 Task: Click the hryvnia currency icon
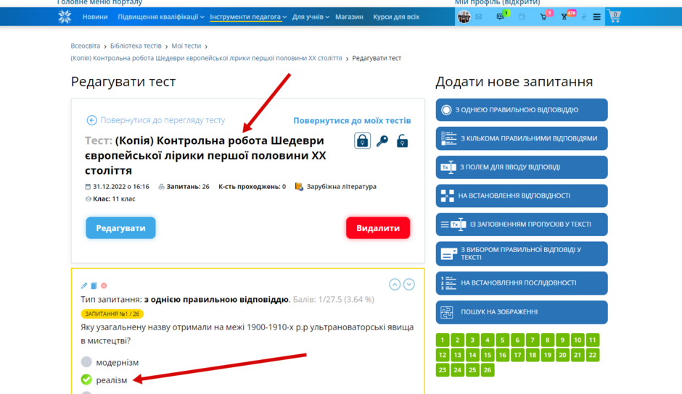click(x=584, y=17)
